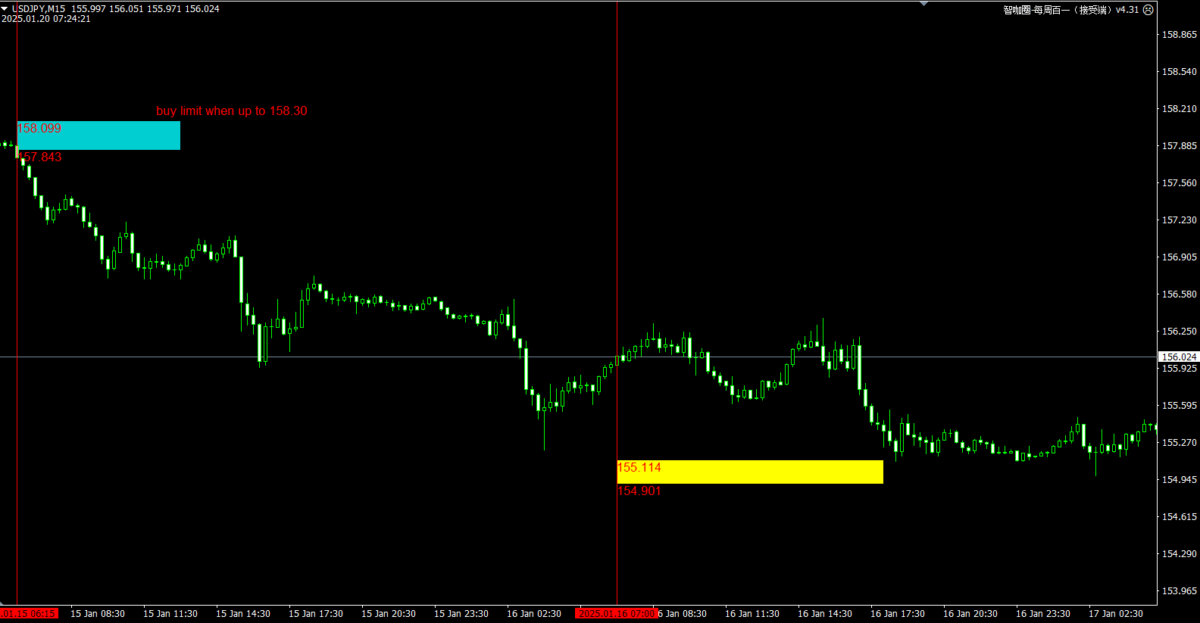Click the red 154.901 price label
Screen dimensions: 1200x623
[x=639, y=491]
